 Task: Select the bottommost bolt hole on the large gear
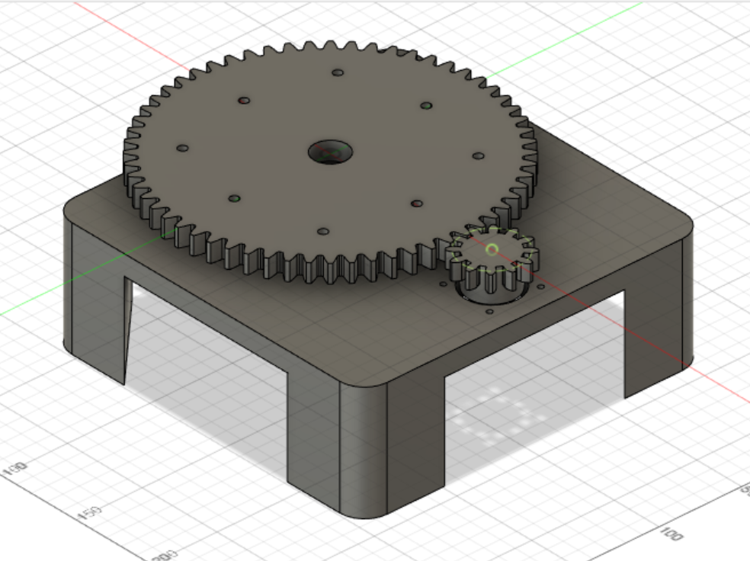(323, 231)
